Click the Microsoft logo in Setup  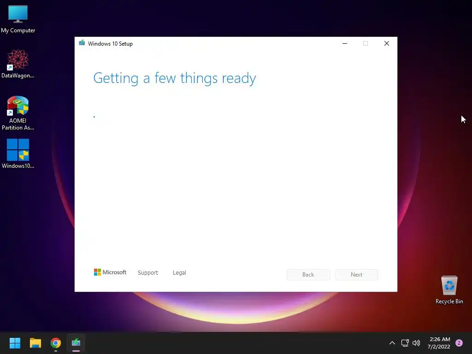coord(110,272)
